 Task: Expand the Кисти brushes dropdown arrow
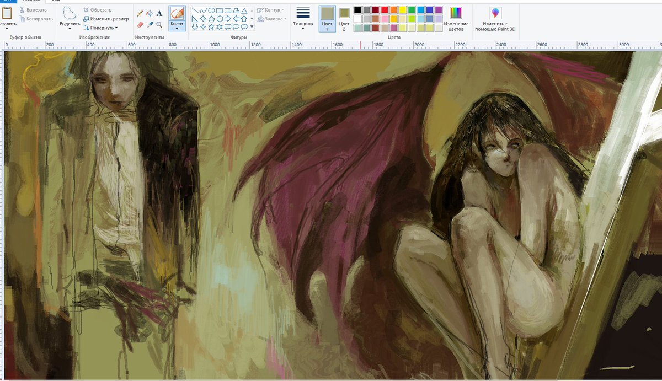pyautogui.click(x=177, y=28)
